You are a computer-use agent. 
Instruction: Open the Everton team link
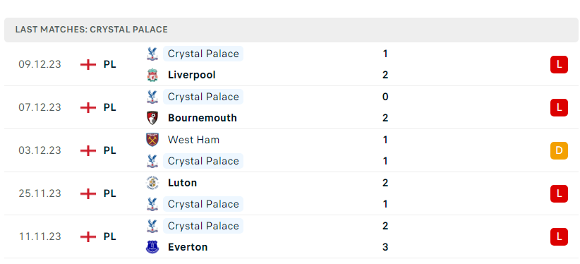(x=188, y=247)
